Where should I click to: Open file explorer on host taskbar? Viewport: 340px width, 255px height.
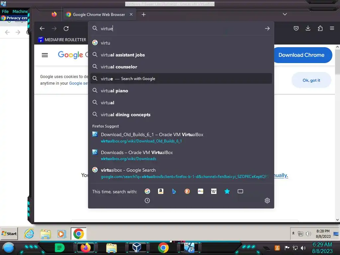click(112, 248)
